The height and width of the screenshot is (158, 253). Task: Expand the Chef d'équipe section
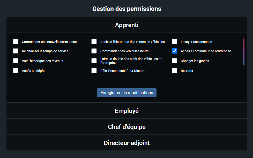[x=127, y=127]
